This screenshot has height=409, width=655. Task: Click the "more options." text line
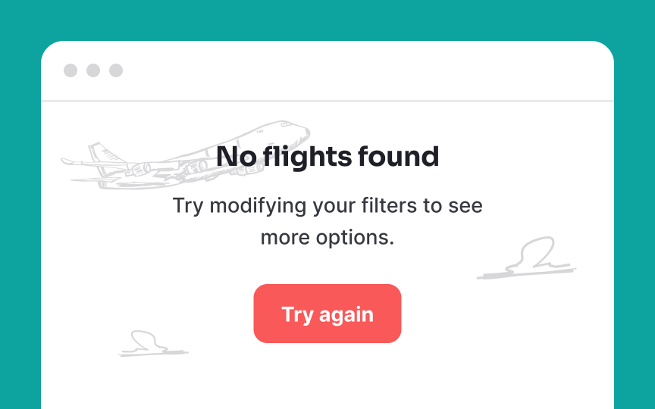pos(327,238)
